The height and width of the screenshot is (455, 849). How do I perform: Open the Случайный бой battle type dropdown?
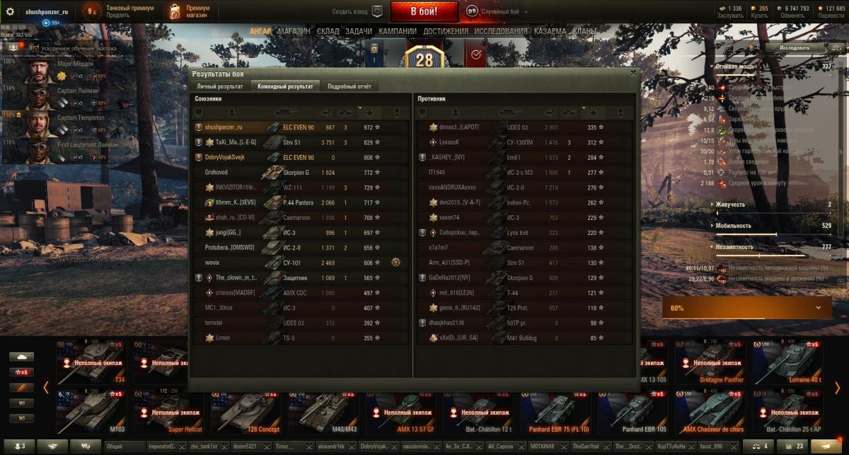click(x=495, y=12)
